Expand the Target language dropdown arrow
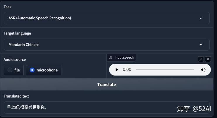217x118 pixels. click(201, 45)
